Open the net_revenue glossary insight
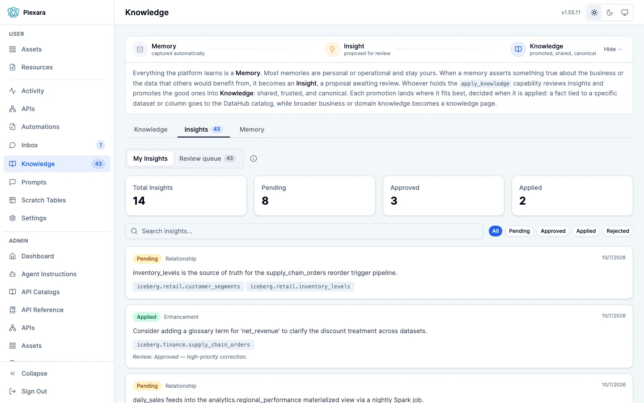644x403 pixels. (379, 336)
